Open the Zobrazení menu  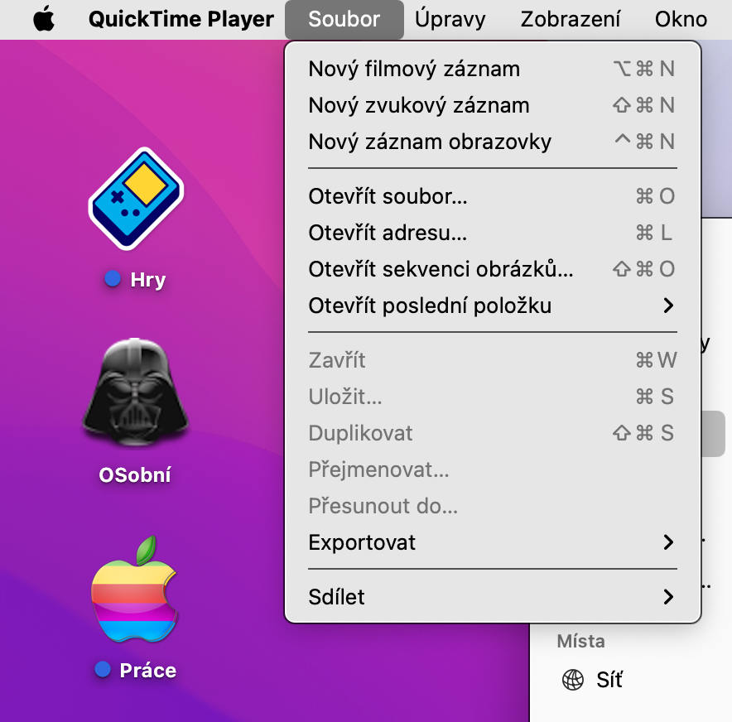click(570, 19)
